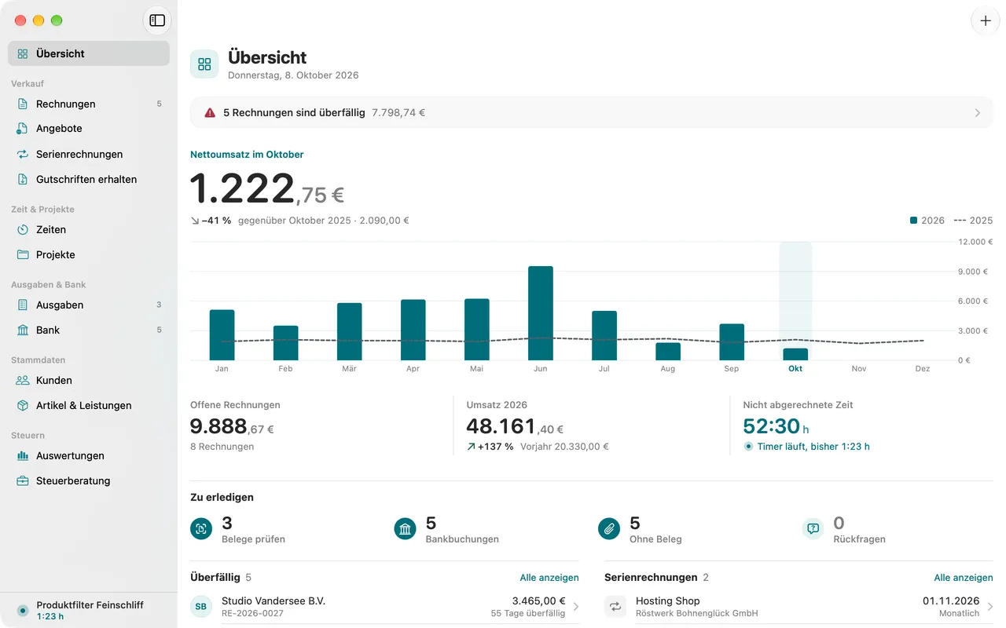Click the Umsatz 2026 value 48.161,40 €

pyautogui.click(x=515, y=427)
